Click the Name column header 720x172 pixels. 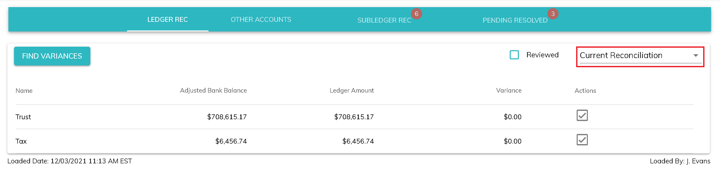(x=24, y=91)
